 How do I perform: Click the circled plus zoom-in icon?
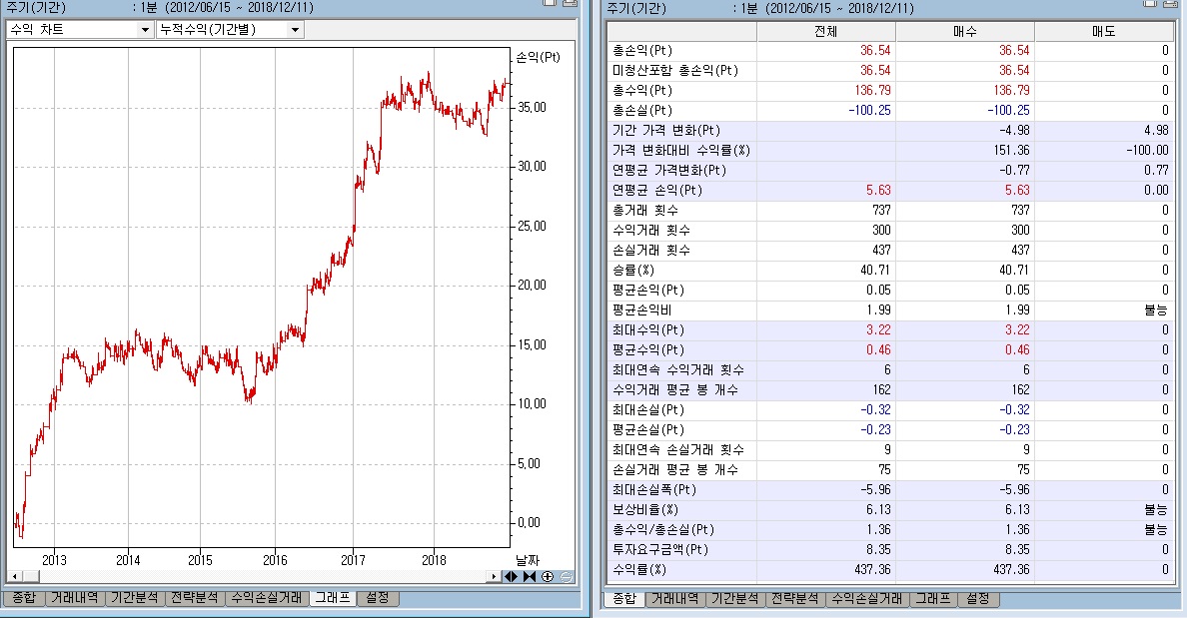click(x=547, y=576)
